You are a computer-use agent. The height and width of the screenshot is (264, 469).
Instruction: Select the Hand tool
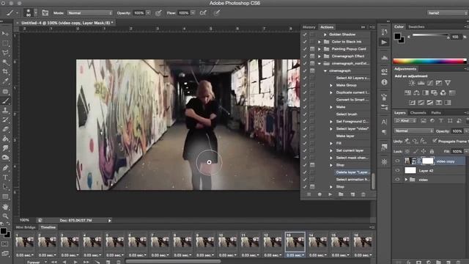click(x=5, y=207)
